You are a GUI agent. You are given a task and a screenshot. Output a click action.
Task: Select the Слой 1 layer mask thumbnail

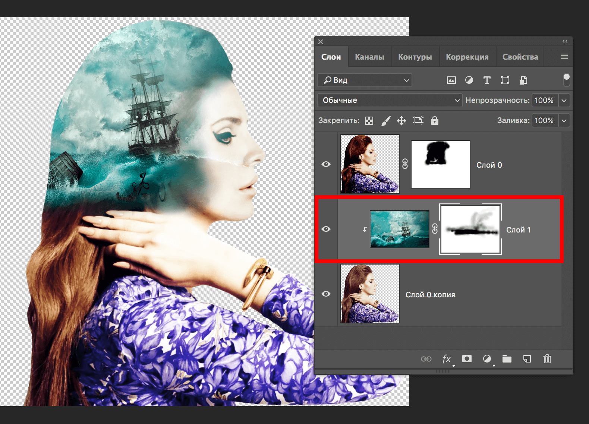pyautogui.click(x=470, y=229)
